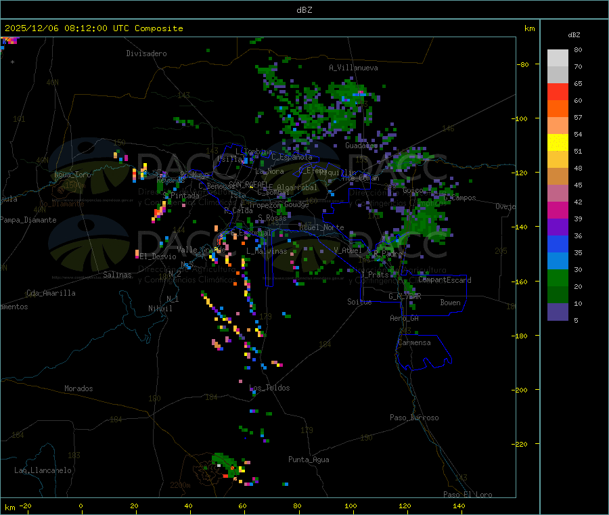Click the V_Atuel map label
The width and height of the screenshot is (609, 515).
(348, 251)
